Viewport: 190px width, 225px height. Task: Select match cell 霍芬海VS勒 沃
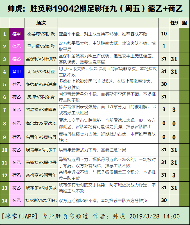pyautogui.click(x=41, y=34)
